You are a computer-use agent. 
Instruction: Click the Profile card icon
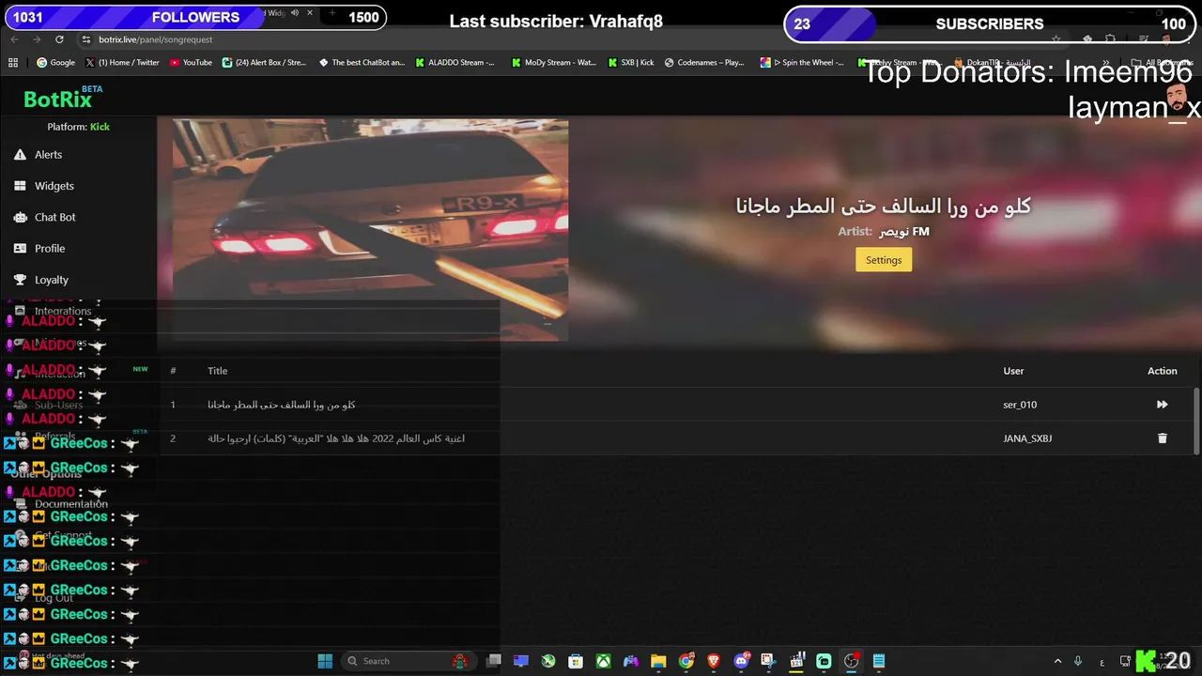(20, 249)
